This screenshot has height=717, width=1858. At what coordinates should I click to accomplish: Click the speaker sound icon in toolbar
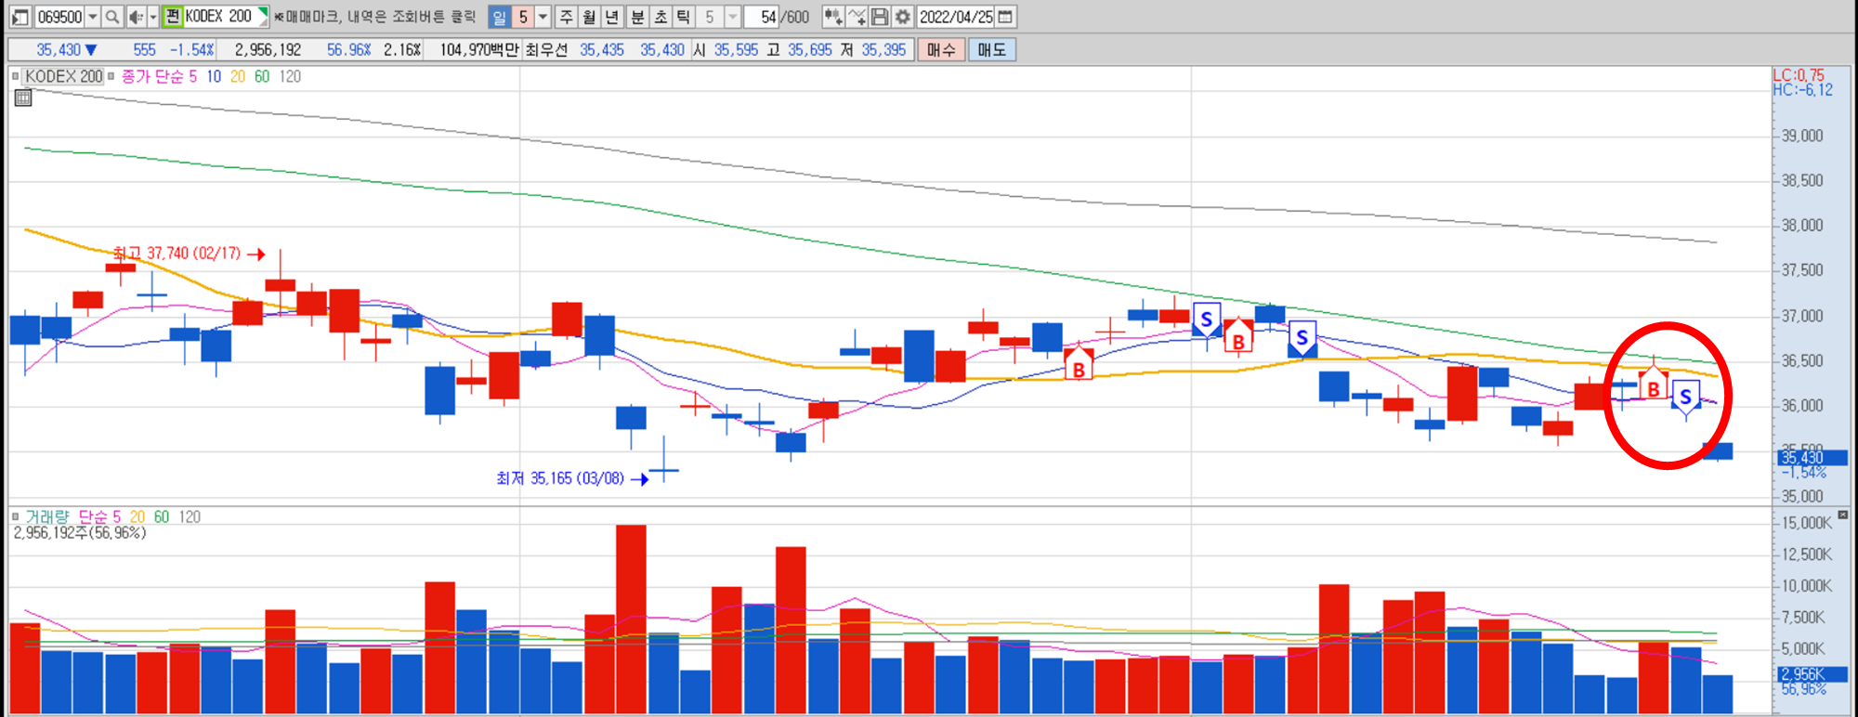136,17
